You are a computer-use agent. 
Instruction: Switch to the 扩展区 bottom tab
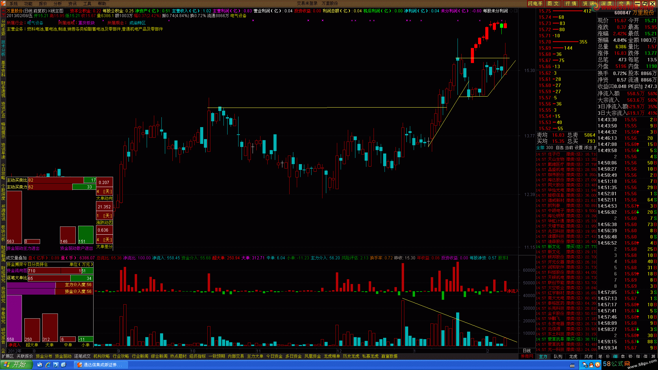pos(7,356)
